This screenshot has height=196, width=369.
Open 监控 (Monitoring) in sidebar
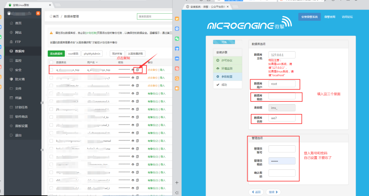18,60
